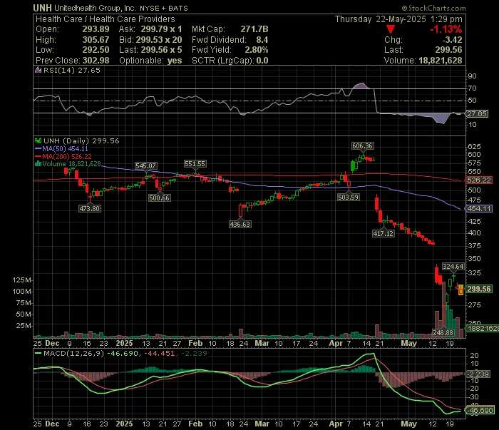This screenshot has height=430, width=499.
Task: Click the 27.65 RSI axis tag
Action: pos(477,114)
